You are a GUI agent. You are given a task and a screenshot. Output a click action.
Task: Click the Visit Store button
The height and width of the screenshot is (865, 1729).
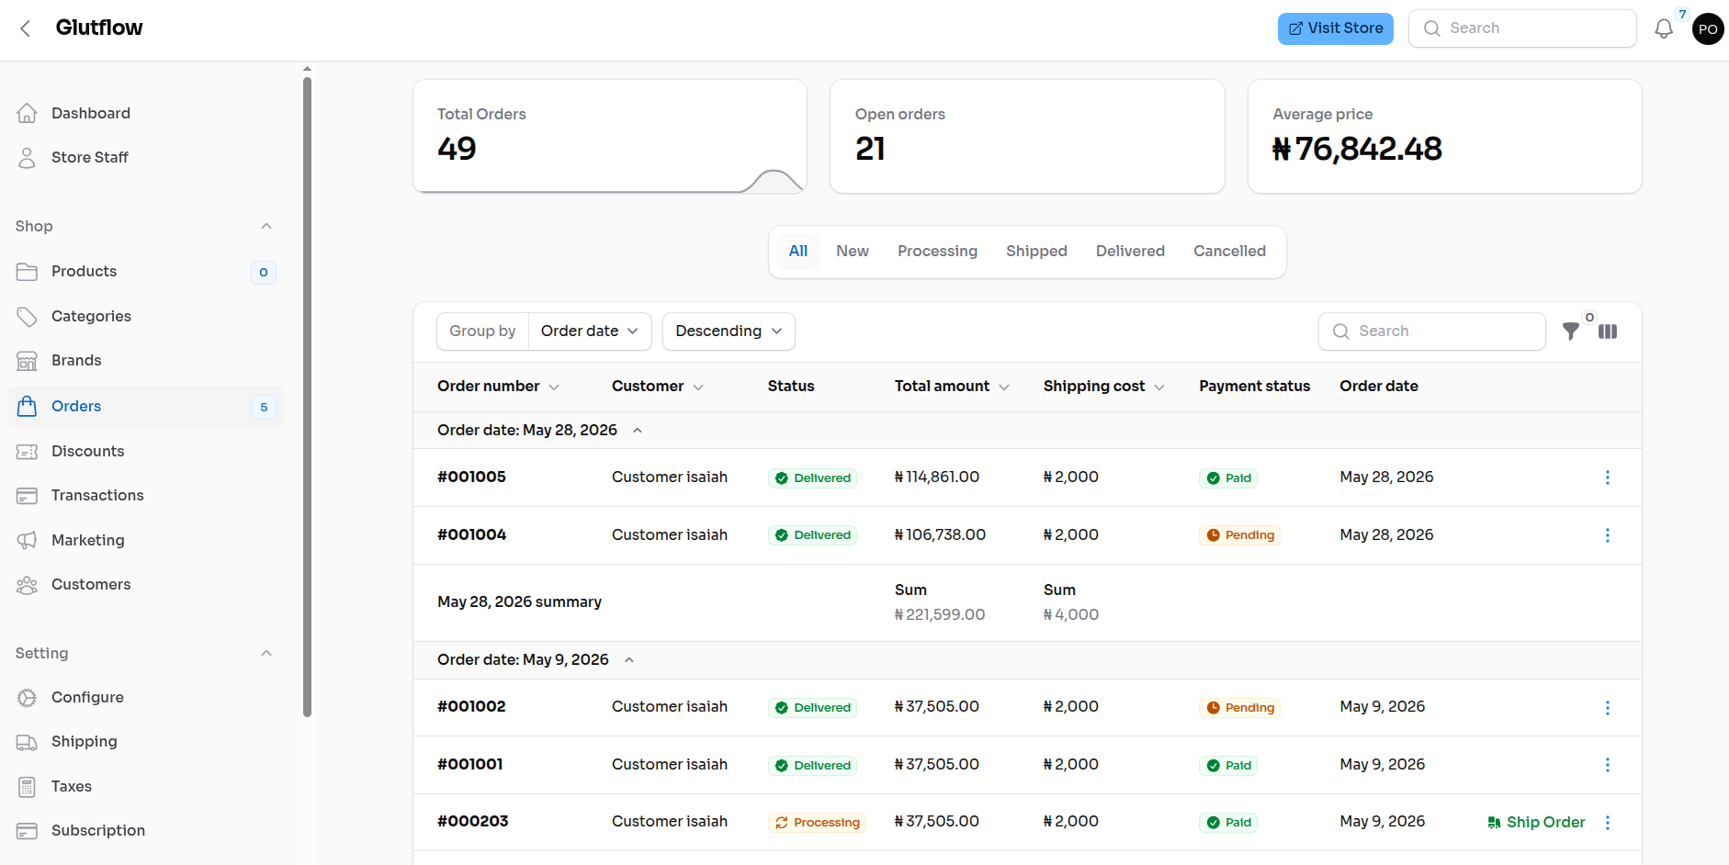[x=1336, y=28]
